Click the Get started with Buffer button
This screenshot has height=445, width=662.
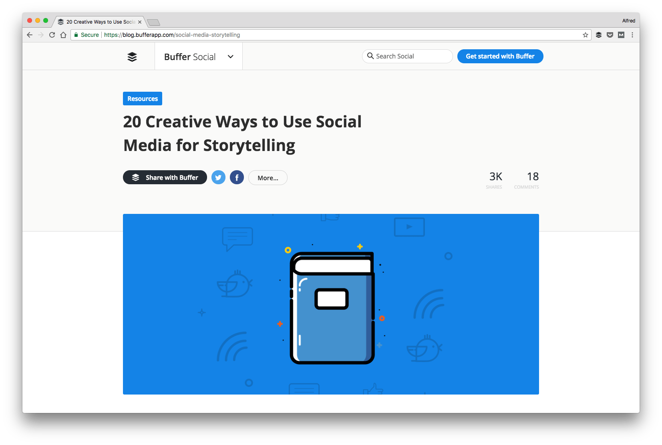(500, 56)
